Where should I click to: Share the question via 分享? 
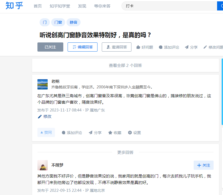click(x=191, y=47)
